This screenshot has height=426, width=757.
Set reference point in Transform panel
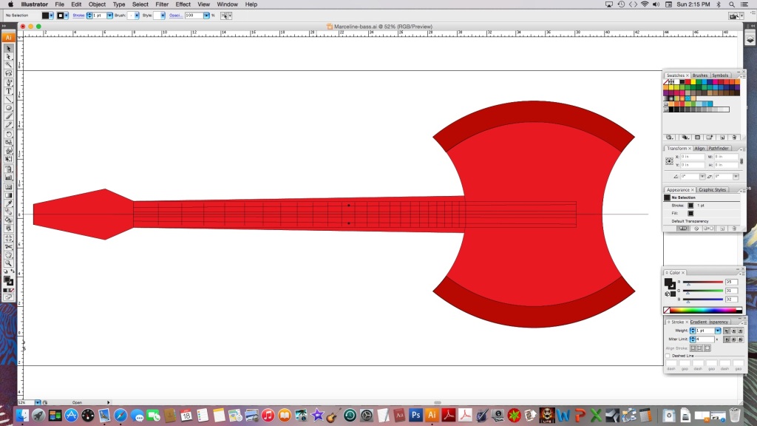(669, 160)
